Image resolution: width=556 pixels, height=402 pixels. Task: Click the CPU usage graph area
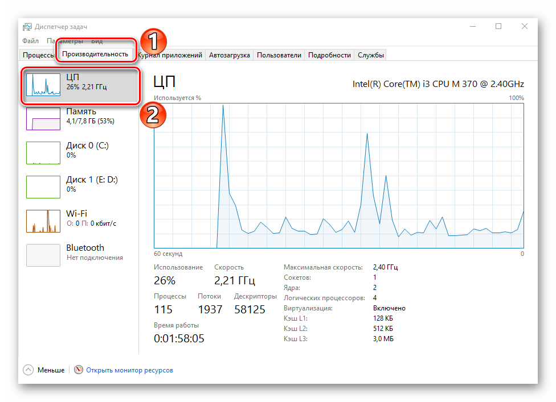point(338,176)
